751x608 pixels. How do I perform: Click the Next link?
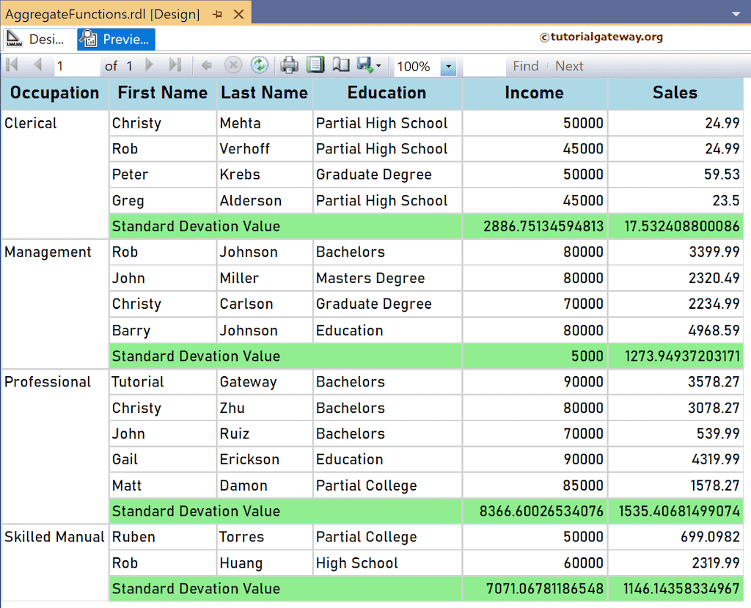pyautogui.click(x=569, y=65)
